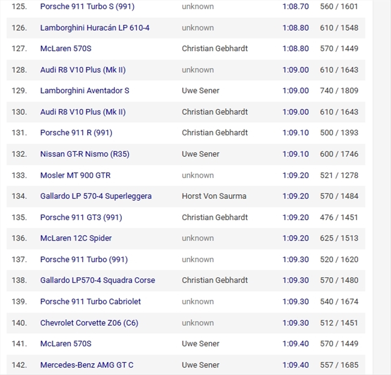Select the McLaren 12C Spider link

[76, 238]
